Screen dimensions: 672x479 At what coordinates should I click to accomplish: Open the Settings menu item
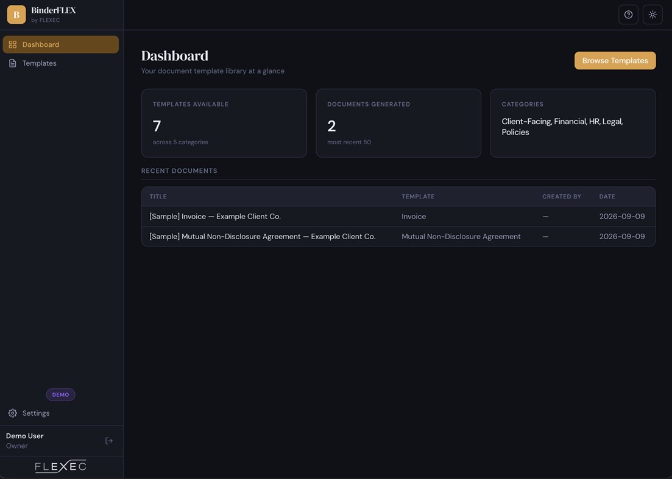pyautogui.click(x=61, y=413)
